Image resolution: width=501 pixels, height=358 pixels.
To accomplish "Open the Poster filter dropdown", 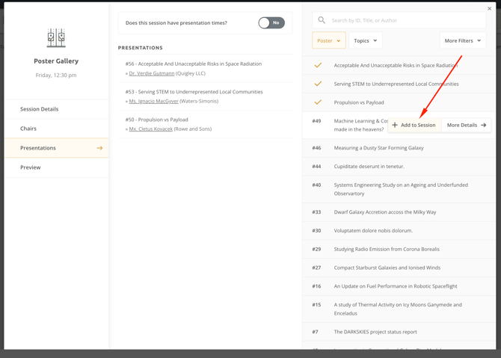I will [x=328, y=40].
